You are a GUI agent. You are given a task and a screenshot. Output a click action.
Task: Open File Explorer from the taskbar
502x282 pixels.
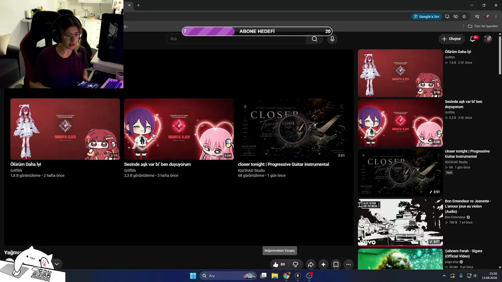tap(275, 276)
